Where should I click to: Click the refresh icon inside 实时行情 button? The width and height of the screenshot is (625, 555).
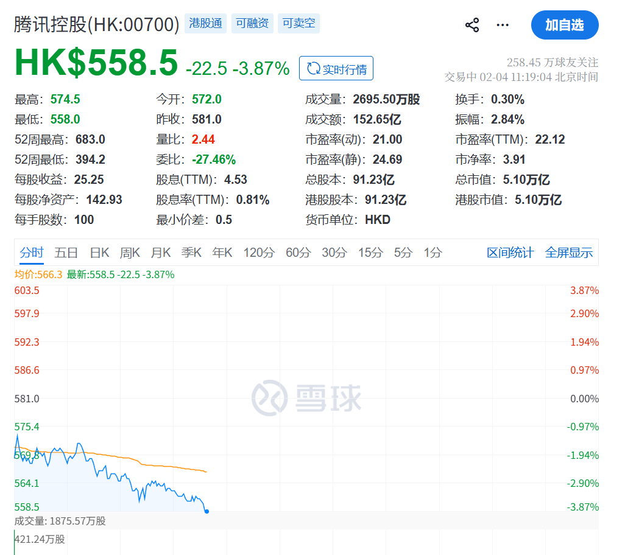[314, 68]
